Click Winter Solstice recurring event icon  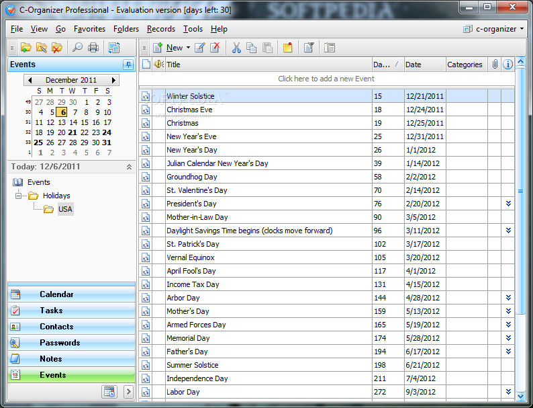[x=146, y=96]
